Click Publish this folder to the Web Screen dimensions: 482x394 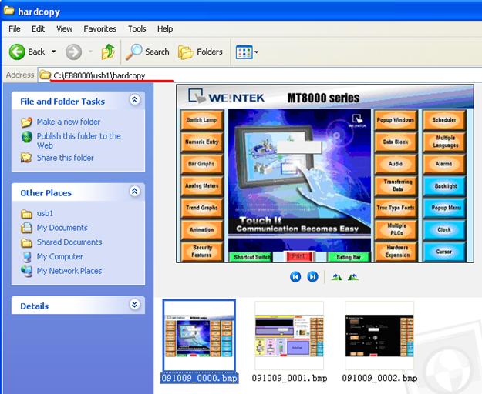coord(79,141)
